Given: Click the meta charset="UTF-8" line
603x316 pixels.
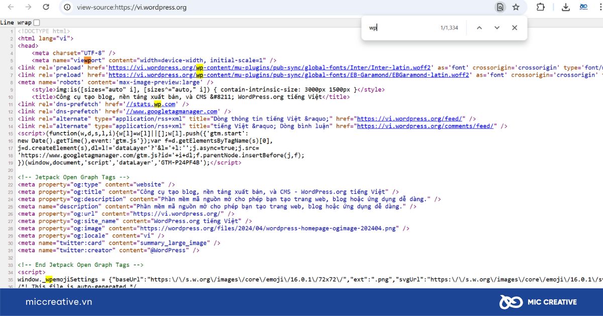Looking at the screenshot, I should 74,53.
